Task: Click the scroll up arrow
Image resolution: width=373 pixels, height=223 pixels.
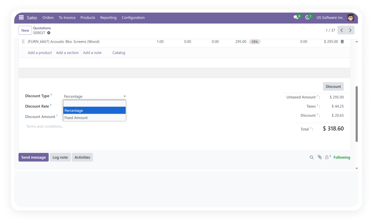Action: [x=357, y=42]
